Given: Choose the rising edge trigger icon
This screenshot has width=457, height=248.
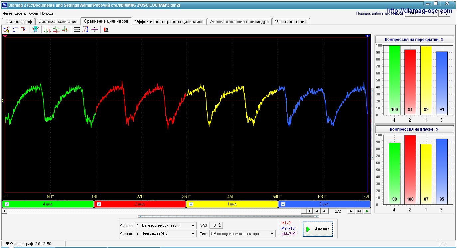Looking at the screenshot, I should (15, 30).
